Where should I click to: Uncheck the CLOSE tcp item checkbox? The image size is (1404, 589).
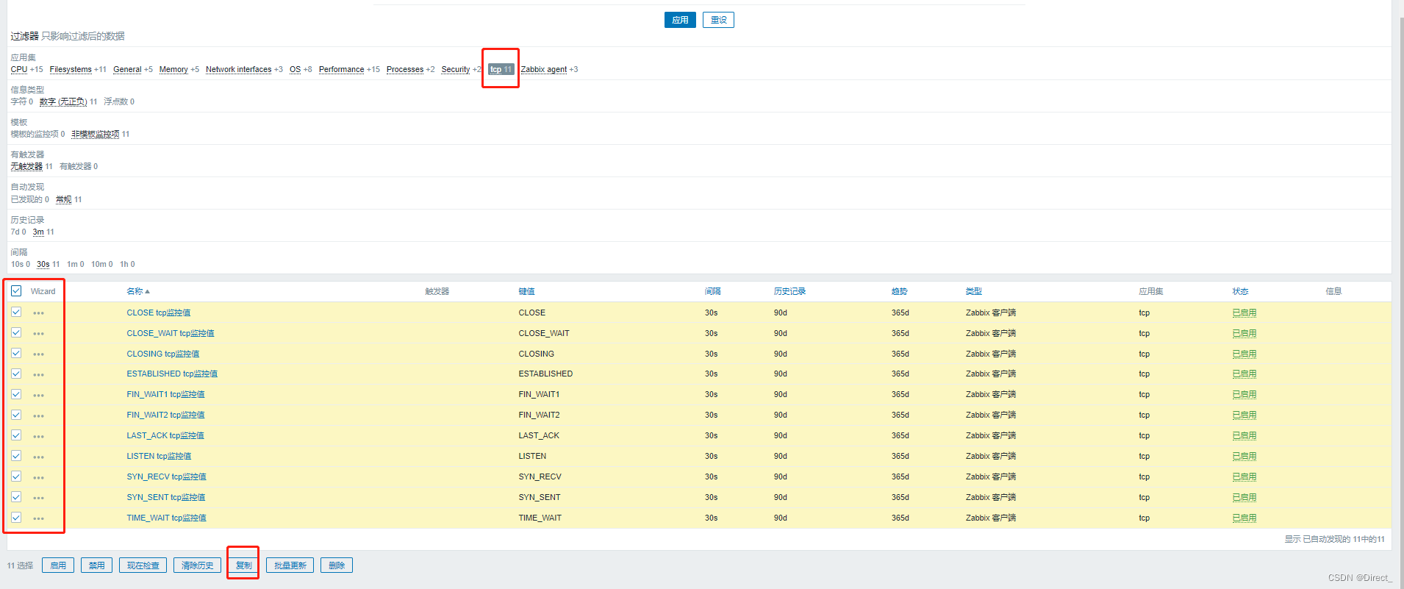pos(16,312)
